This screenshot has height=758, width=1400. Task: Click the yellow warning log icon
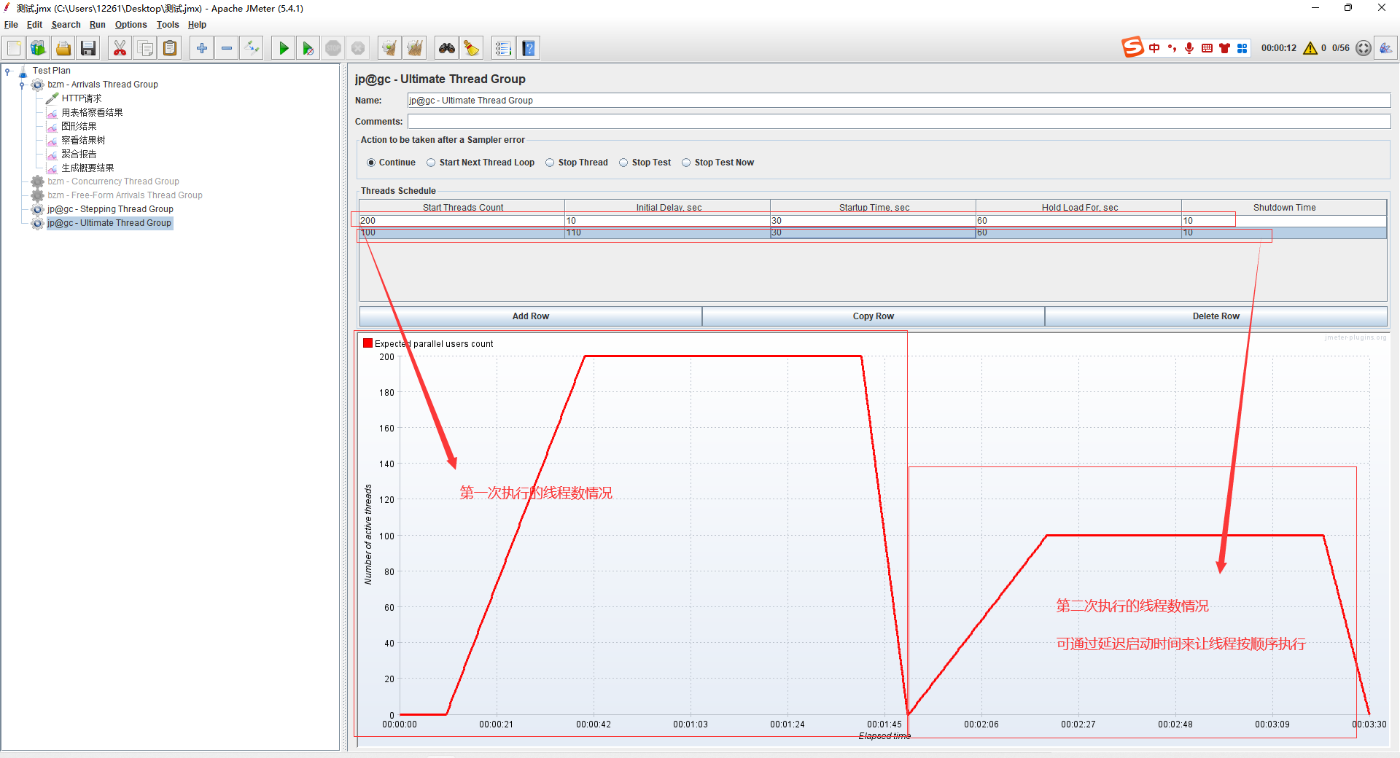pos(1310,48)
